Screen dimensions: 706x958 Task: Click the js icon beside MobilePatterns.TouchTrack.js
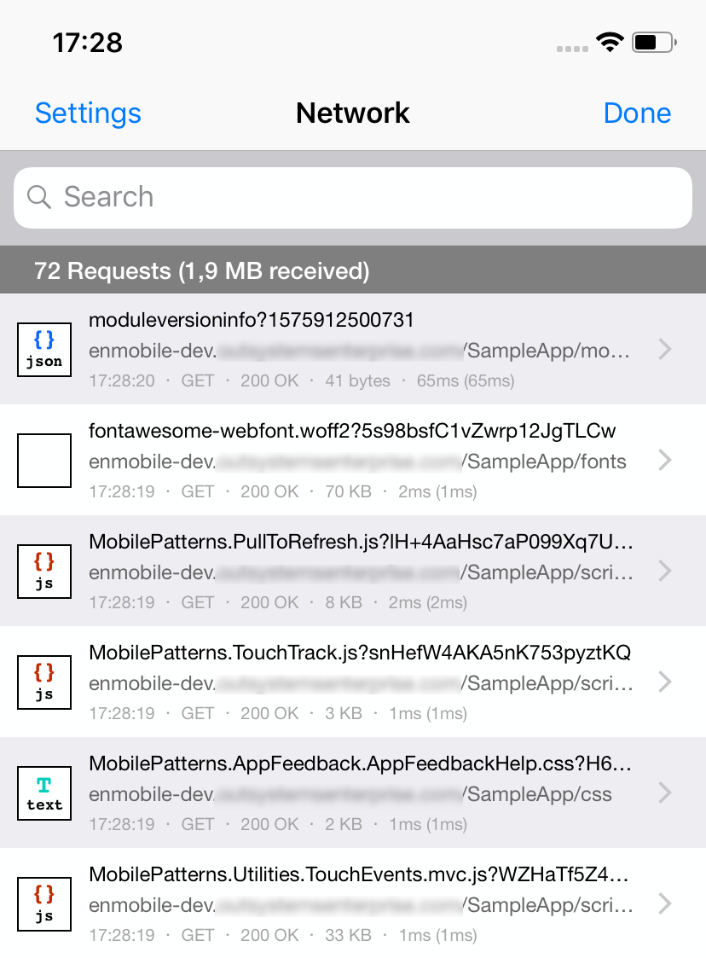click(x=43, y=682)
